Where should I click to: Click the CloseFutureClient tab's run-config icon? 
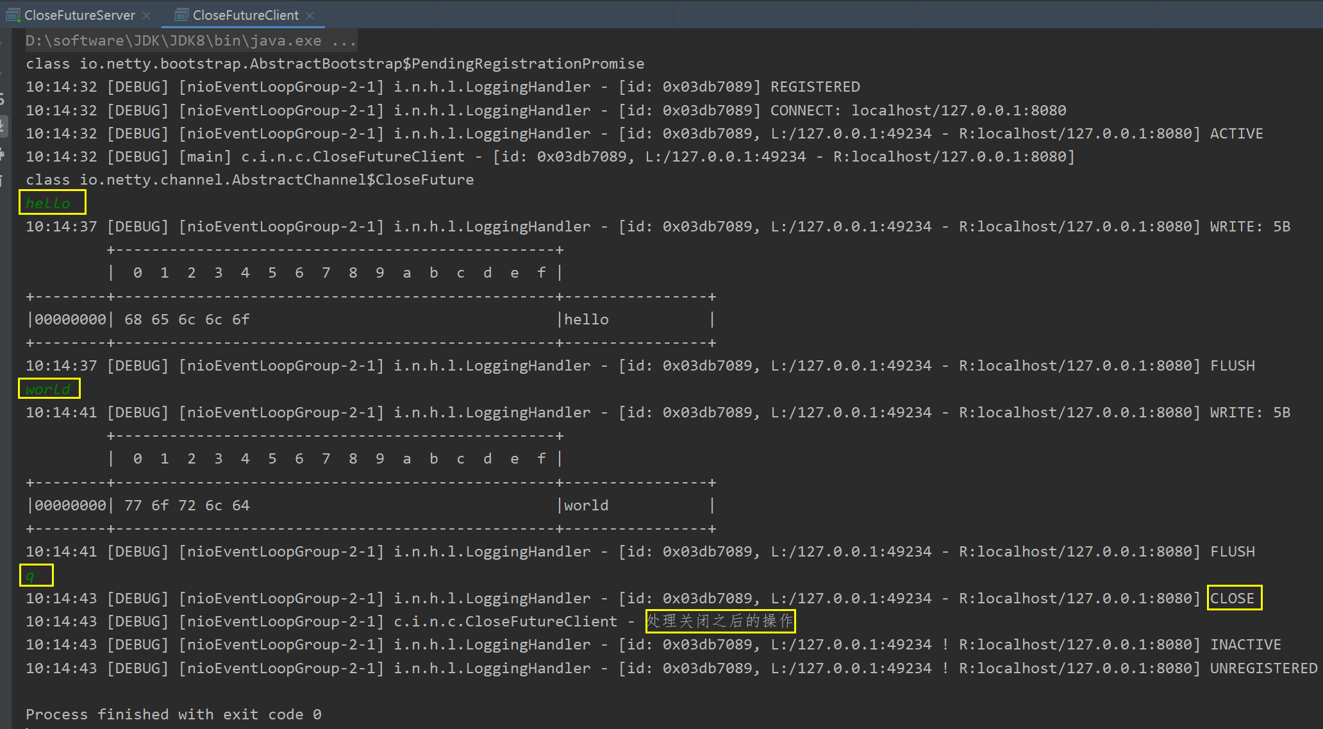[x=182, y=15]
